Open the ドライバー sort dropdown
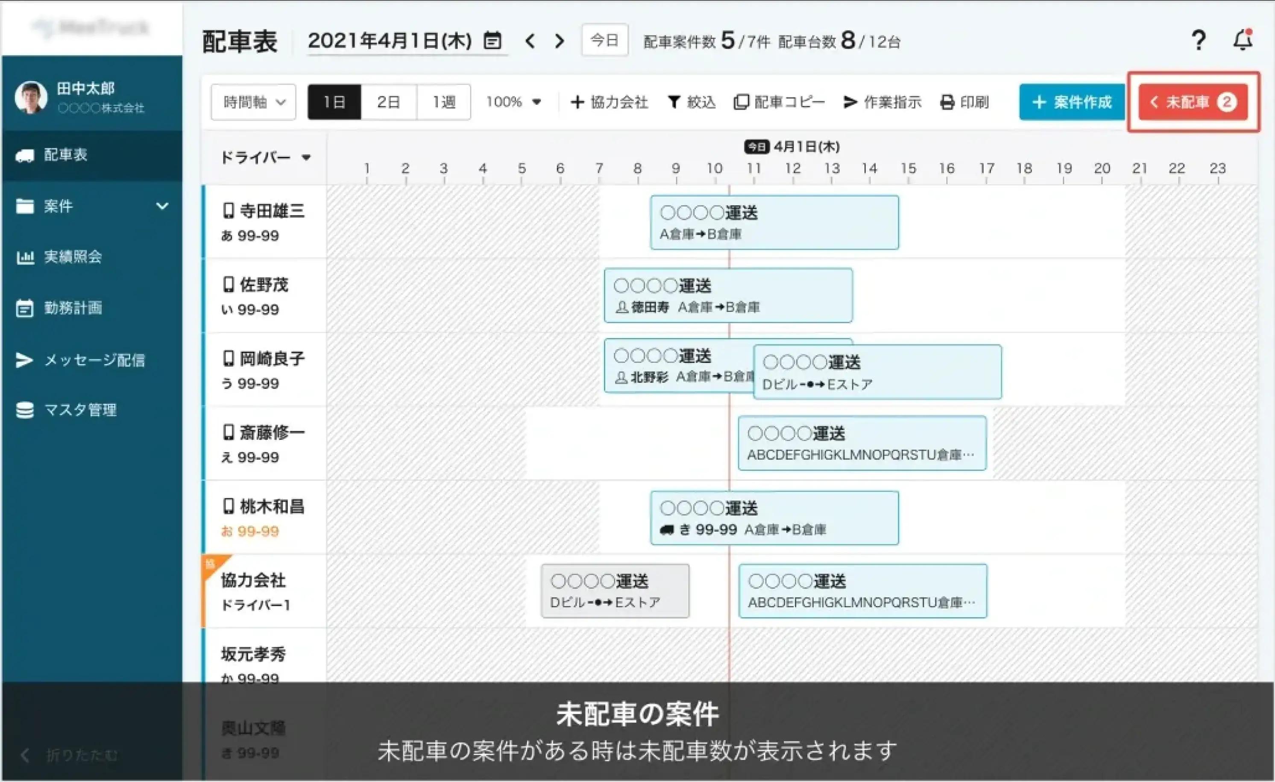1275x782 pixels. pyautogui.click(x=265, y=157)
